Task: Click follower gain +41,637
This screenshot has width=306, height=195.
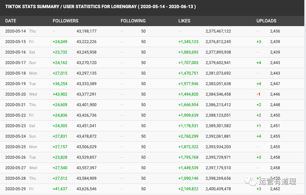Action: click(60, 189)
